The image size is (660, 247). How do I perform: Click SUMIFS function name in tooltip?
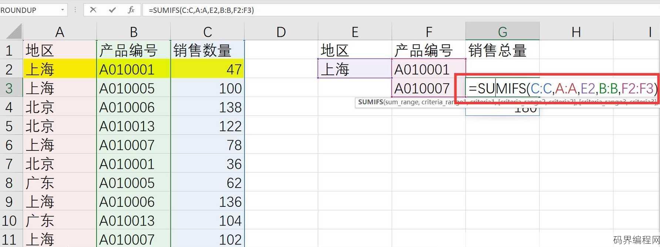pyautogui.click(x=370, y=102)
